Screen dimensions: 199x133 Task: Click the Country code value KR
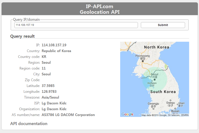pos(44,57)
